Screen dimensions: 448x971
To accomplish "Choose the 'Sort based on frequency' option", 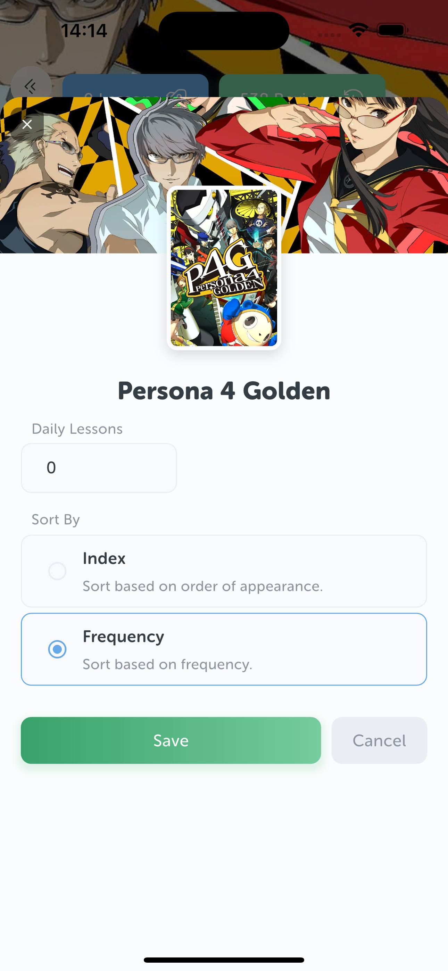I will [167, 665].
